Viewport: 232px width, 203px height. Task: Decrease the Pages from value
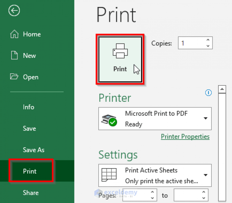[152, 198]
